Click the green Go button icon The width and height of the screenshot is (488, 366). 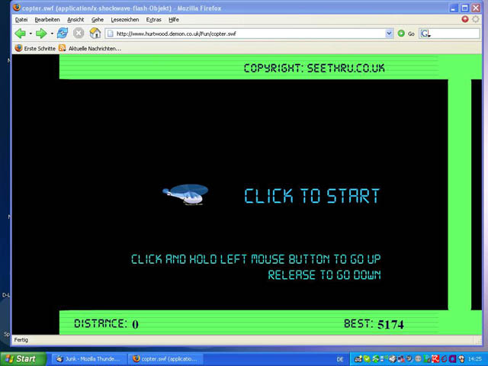click(401, 34)
